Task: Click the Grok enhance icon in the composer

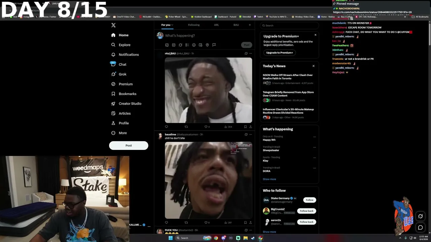Action: [180, 45]
